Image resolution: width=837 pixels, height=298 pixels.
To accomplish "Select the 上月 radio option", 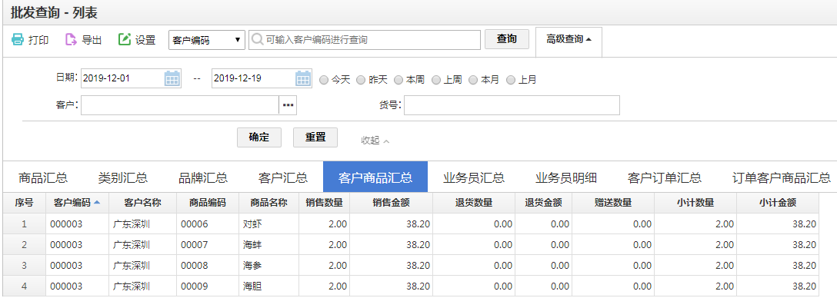I will (511, 80).
